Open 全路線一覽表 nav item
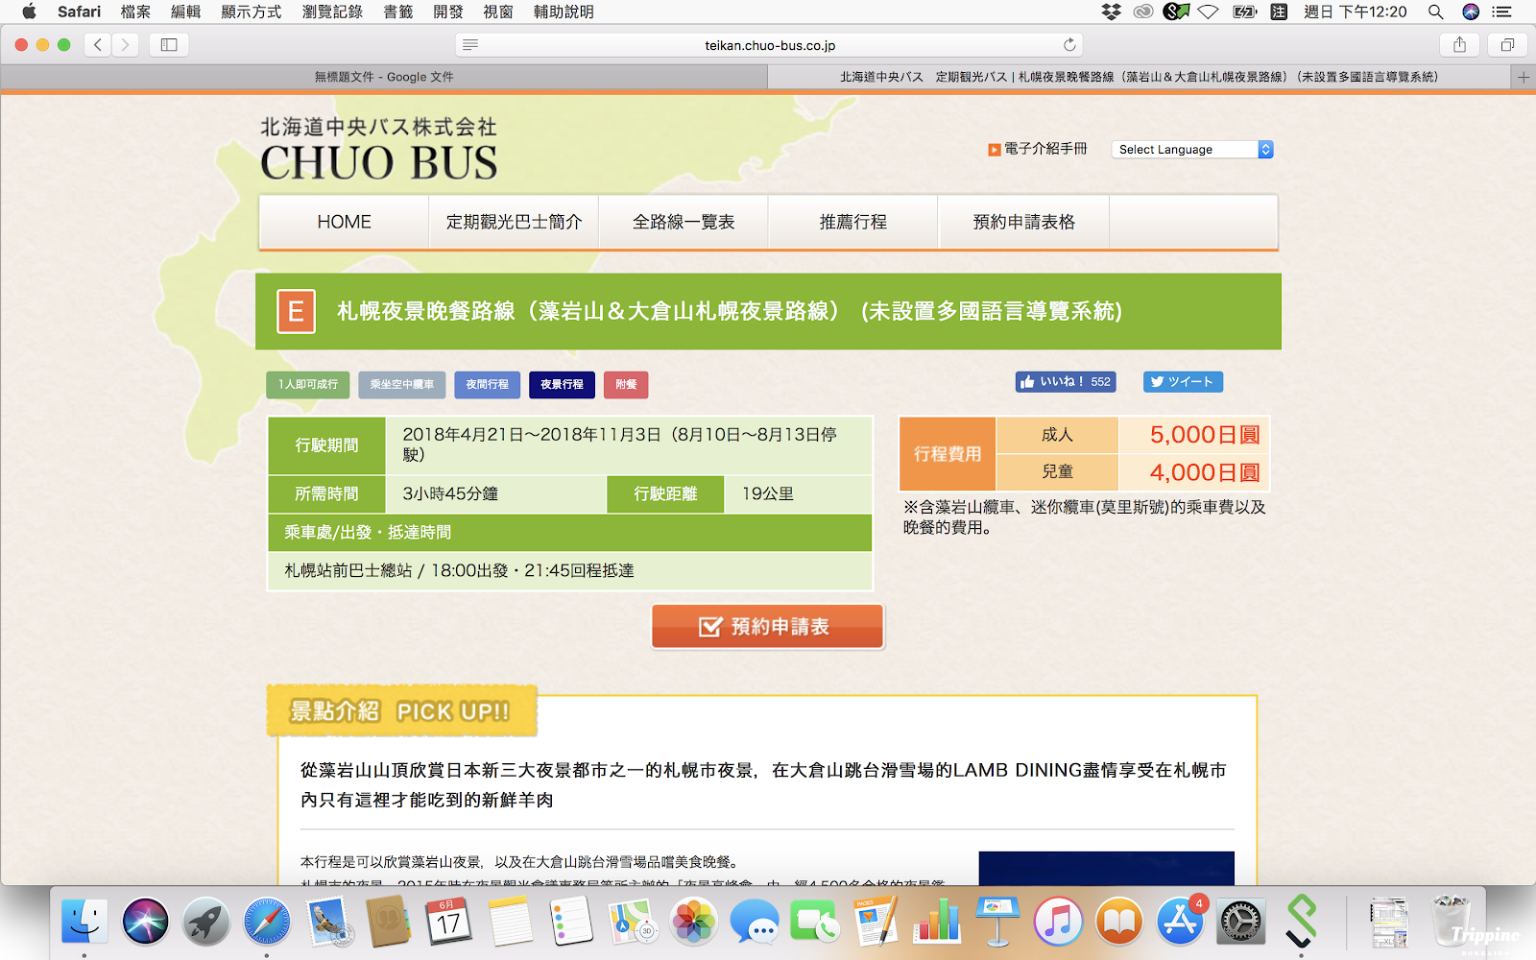This screenshot has height=960, width=1536. pyautogui.click(x=684, y=222)
